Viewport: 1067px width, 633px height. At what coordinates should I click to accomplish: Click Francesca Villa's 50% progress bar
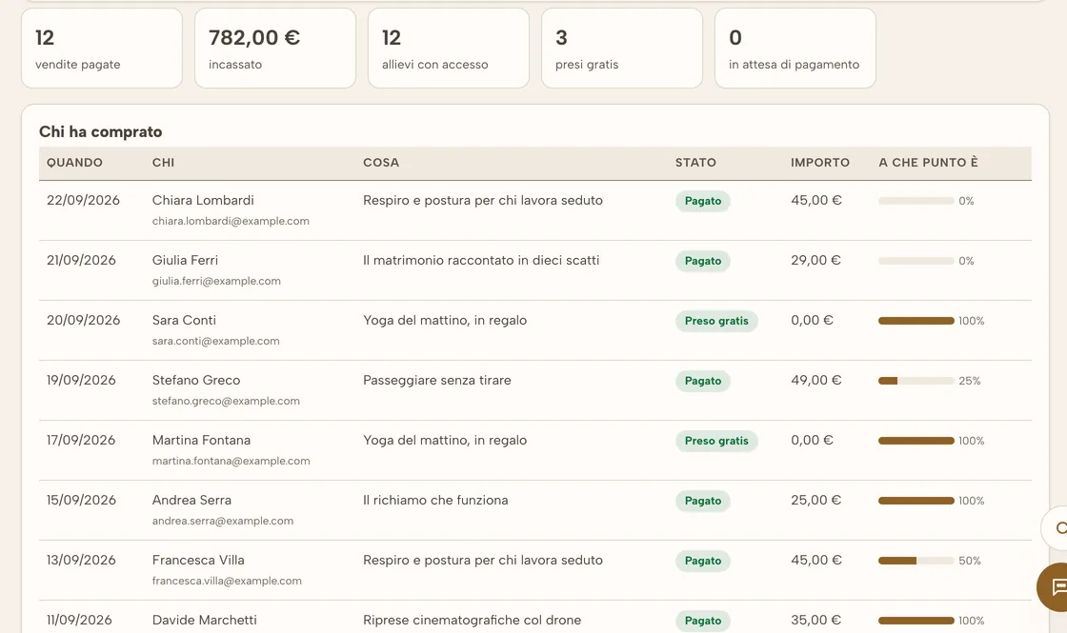916,561
